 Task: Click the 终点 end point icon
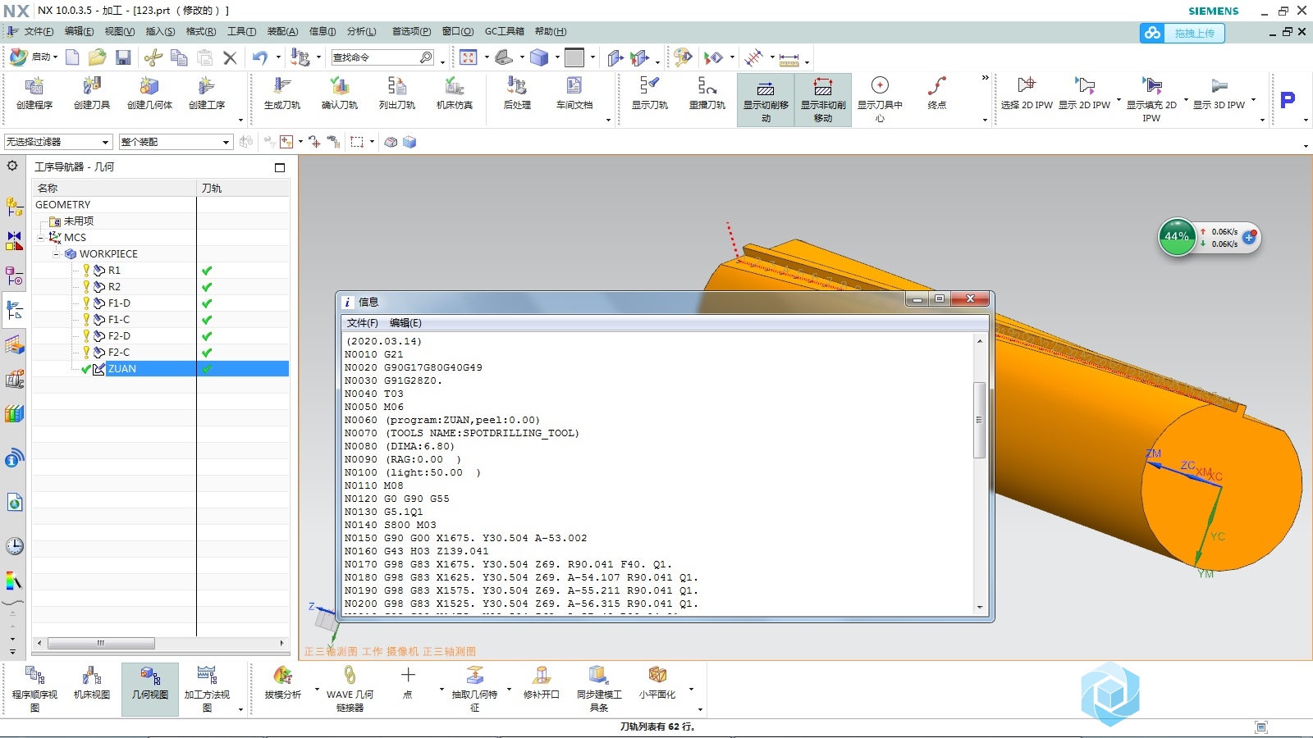click(937, 93)
